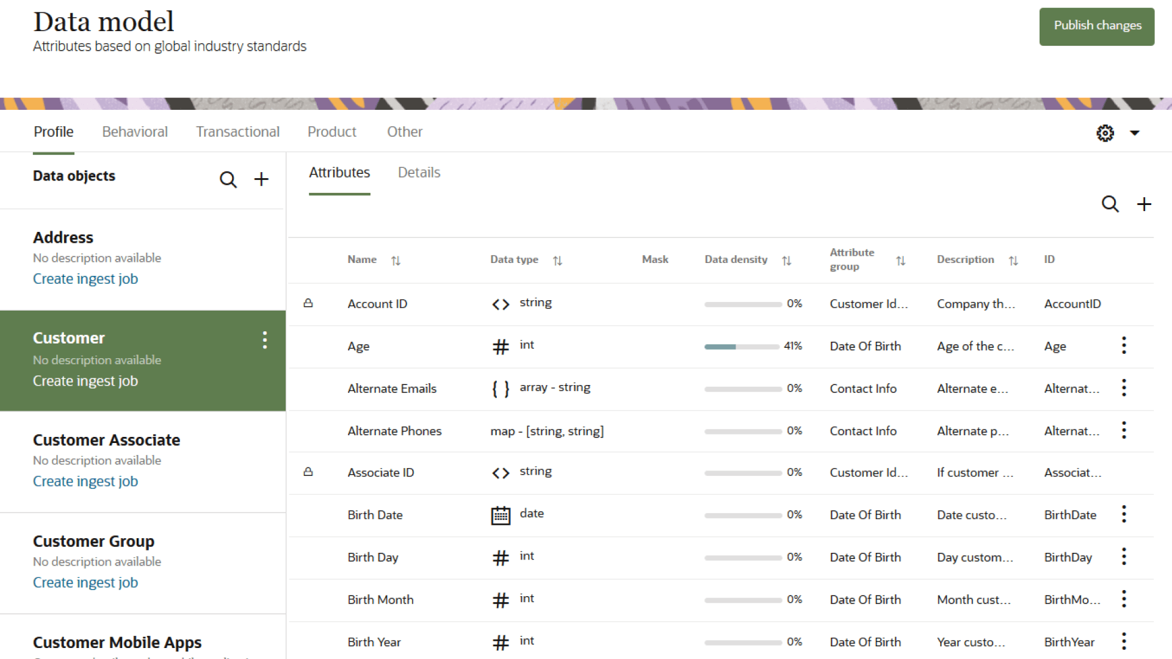Open the actions menu for Birth Day row

1124,556
